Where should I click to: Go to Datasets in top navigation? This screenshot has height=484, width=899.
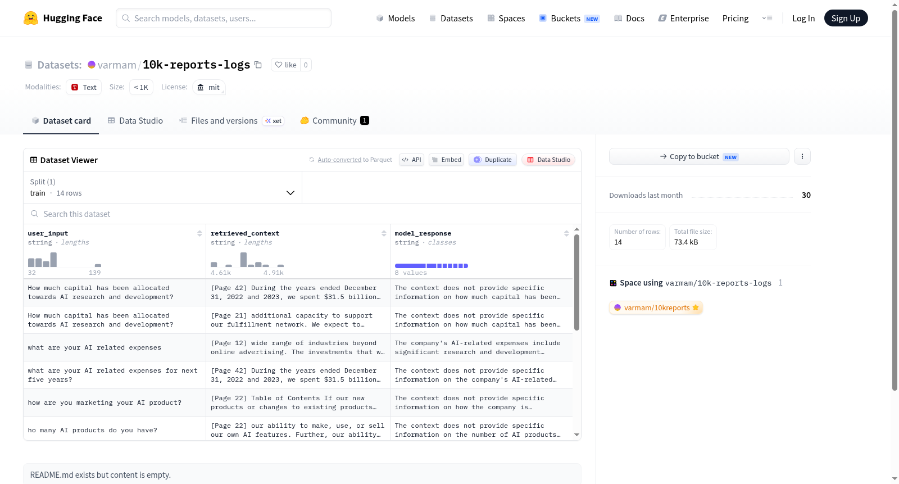(x=451, y=18)
